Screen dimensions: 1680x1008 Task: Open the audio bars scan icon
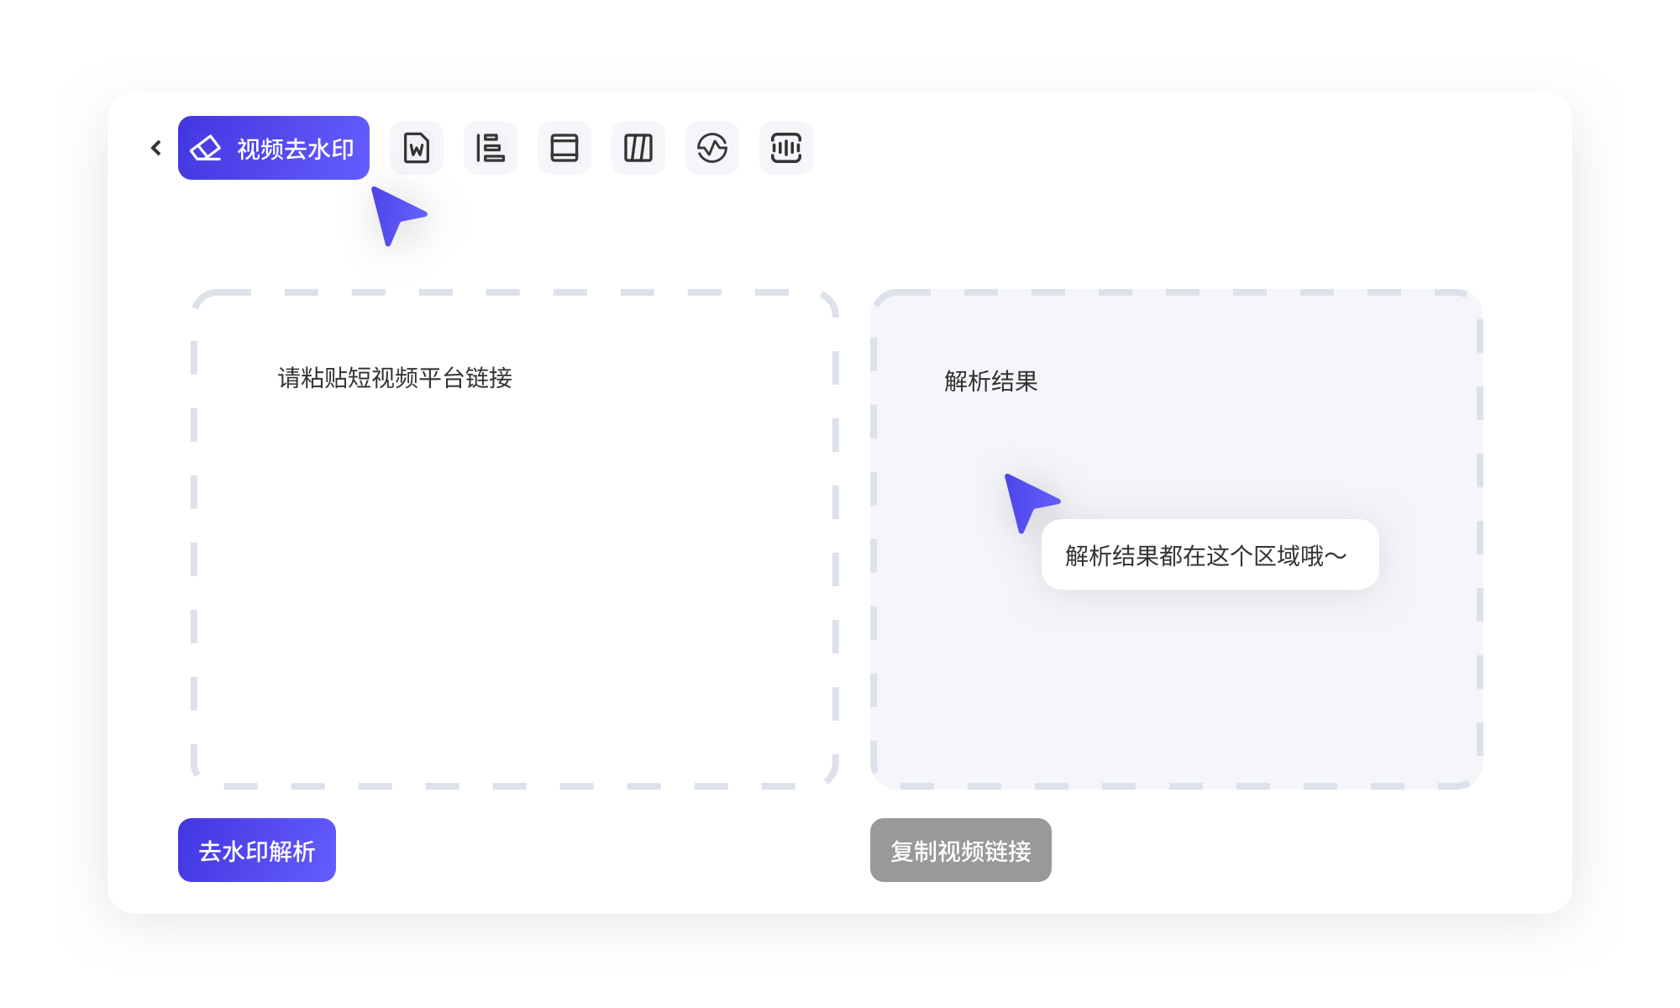tap(786, 148)
